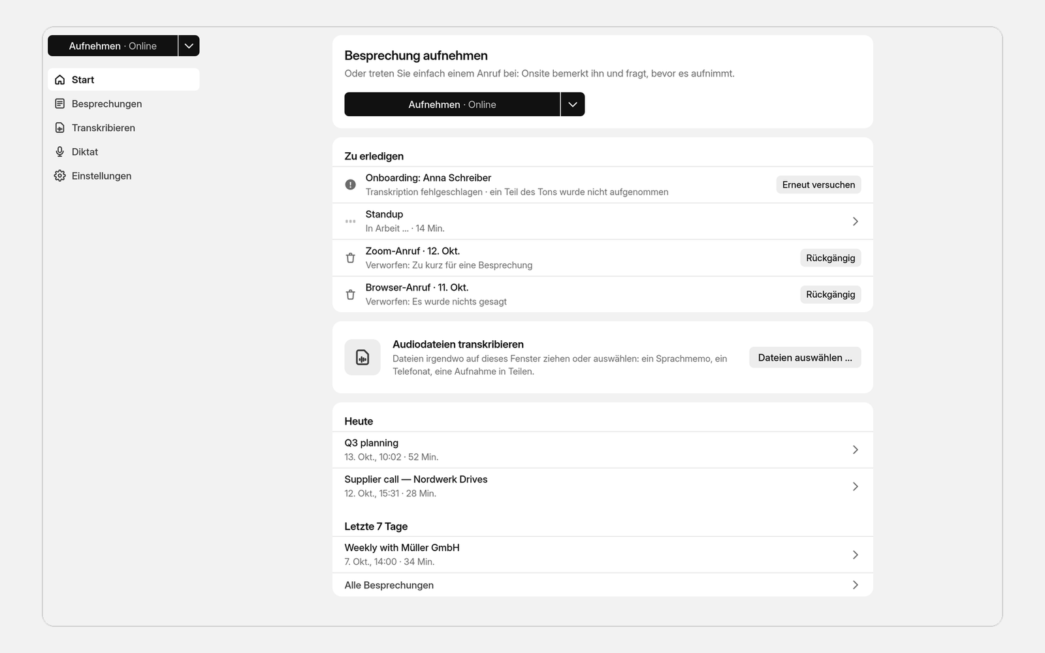Click the Besprechungen list icon
The width and height of the screenshot is (1045, 653).
click(60, 104)
